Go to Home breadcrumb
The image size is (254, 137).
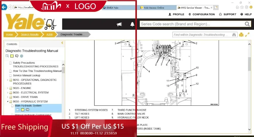(x=9, y=34)
